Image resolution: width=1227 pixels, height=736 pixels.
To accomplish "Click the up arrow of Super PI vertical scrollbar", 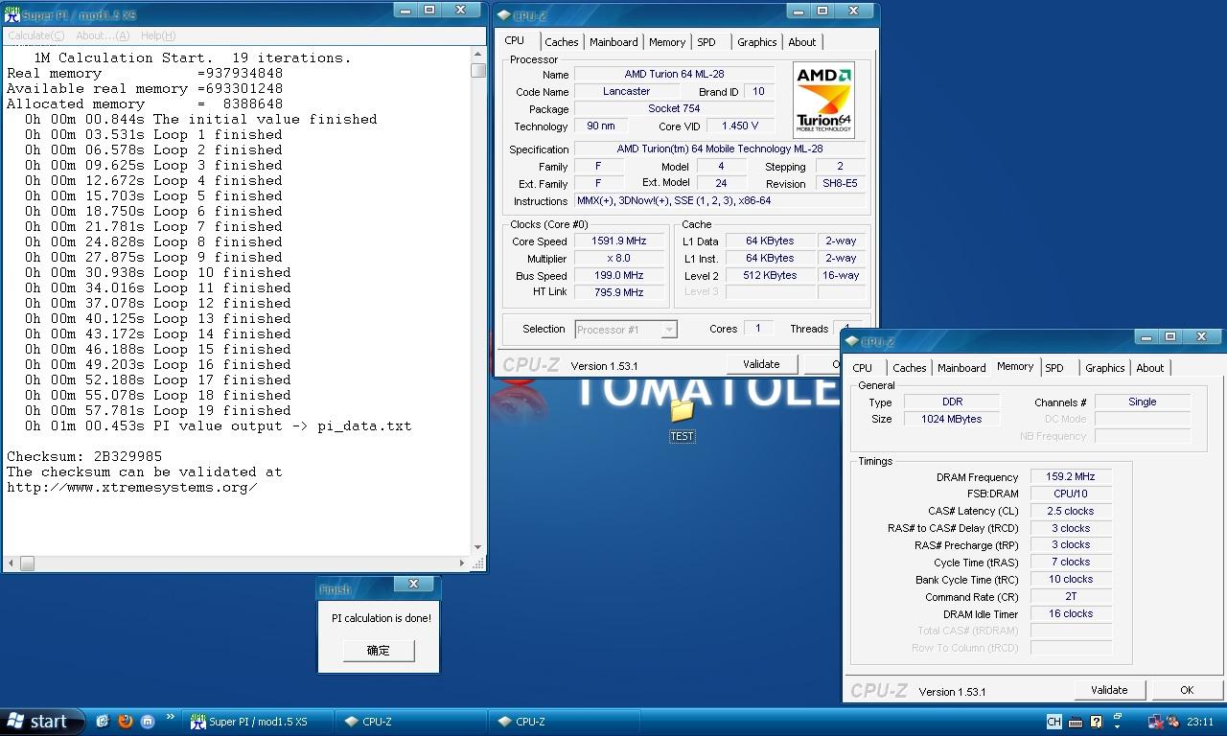I will (477, 55).
